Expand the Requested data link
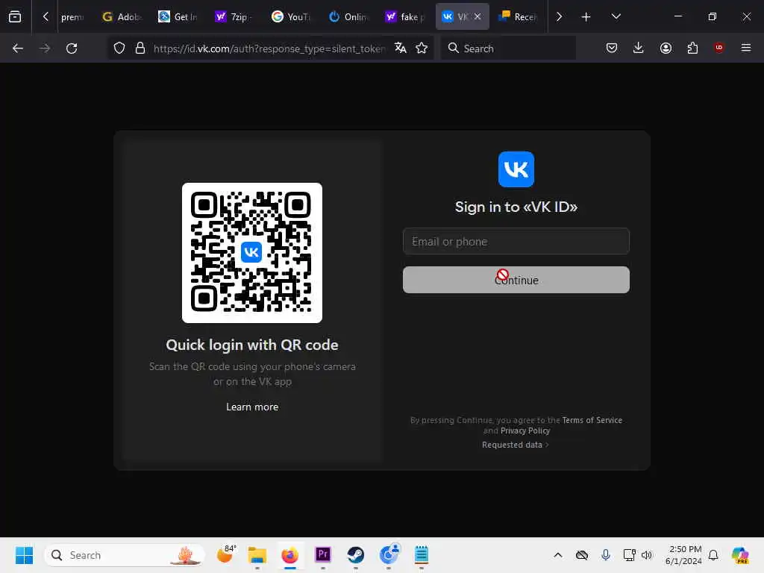 click(515, 445)
